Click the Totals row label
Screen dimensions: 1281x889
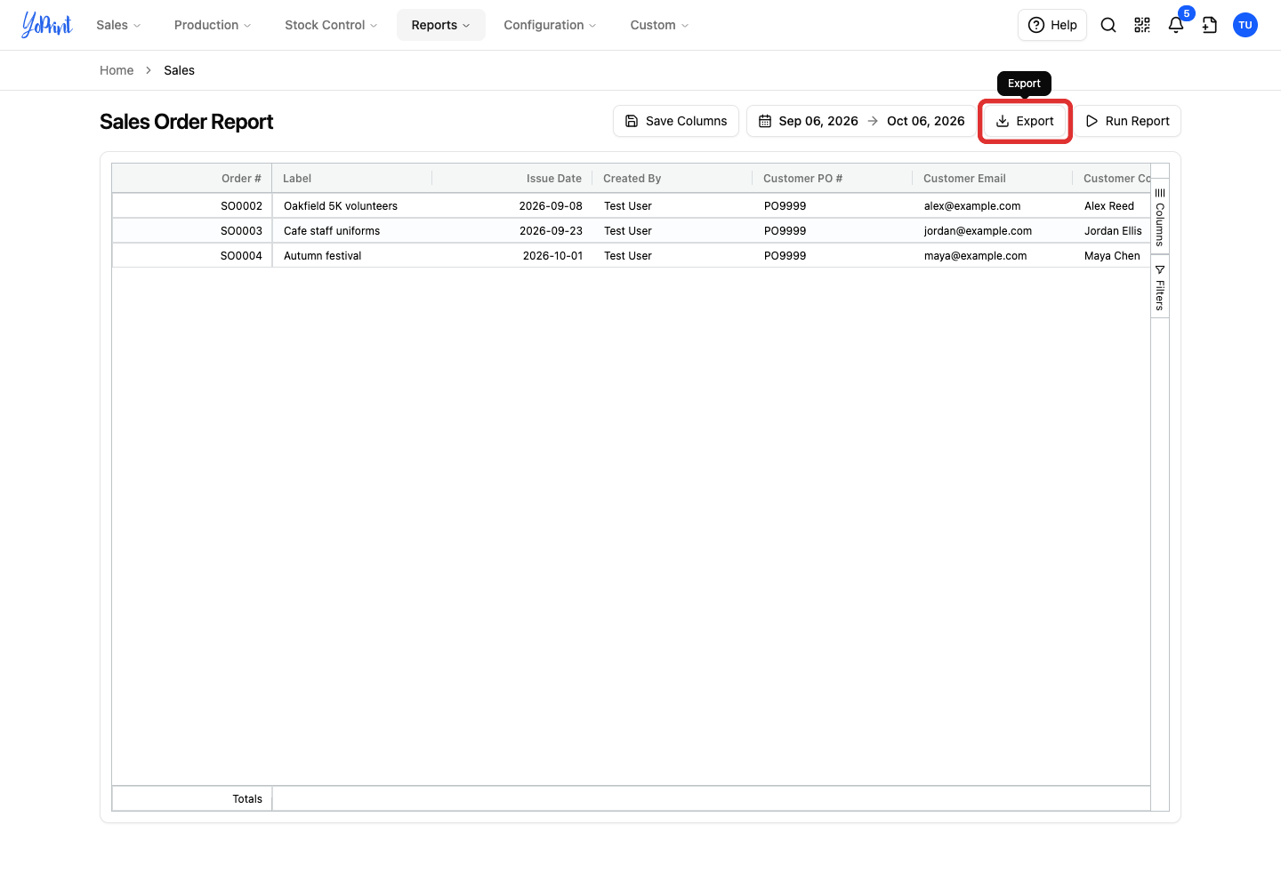click(247, 799)
